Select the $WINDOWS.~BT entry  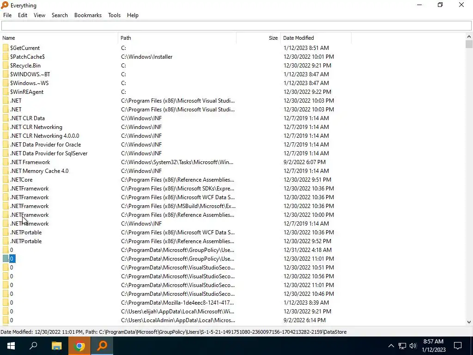pos(30,74)
